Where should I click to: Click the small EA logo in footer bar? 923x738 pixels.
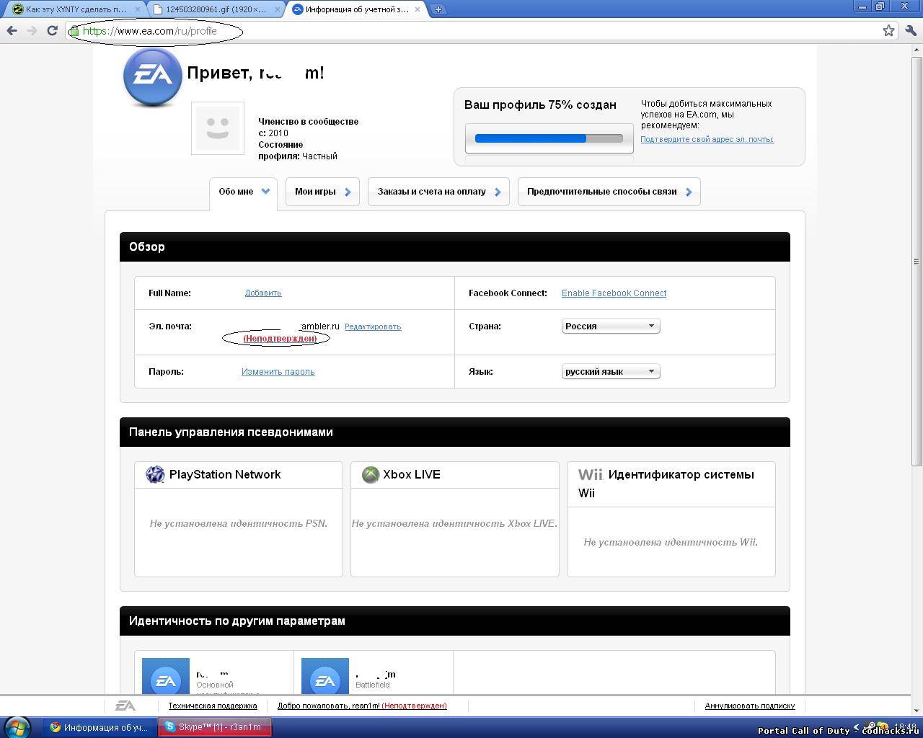coord(125,706)
